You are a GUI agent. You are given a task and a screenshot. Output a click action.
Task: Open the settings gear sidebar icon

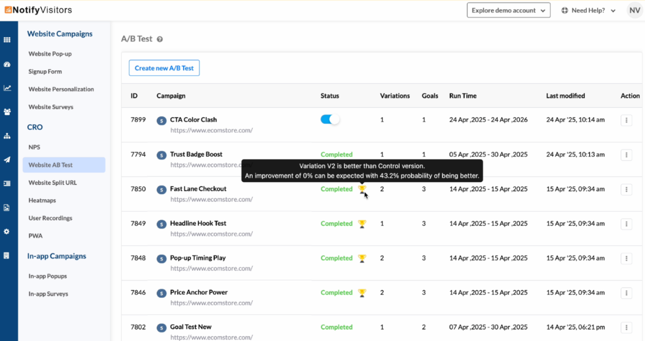(x=7, y=232)
